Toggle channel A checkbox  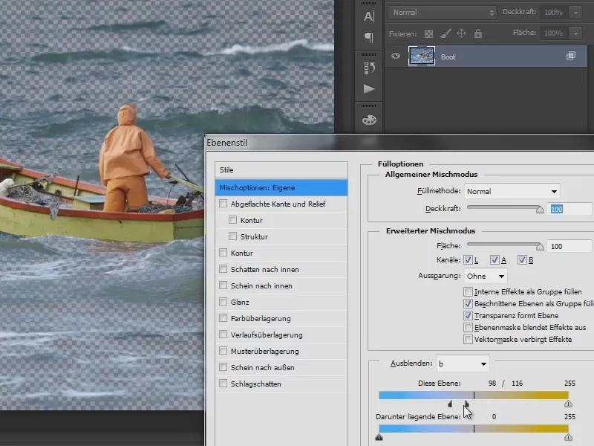click(495, 259)
